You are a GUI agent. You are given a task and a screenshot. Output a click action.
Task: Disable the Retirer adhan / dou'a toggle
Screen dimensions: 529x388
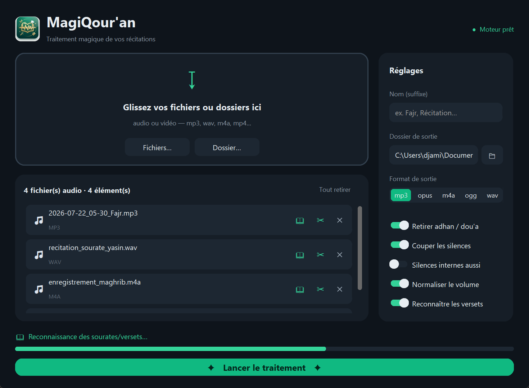click(x=399, y=226)
